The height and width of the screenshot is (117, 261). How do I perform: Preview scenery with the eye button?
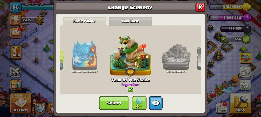tap(156, 103)
